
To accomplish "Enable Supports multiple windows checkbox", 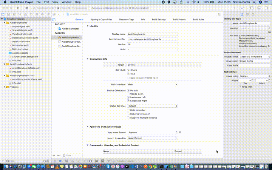I will tap(128, 118).
